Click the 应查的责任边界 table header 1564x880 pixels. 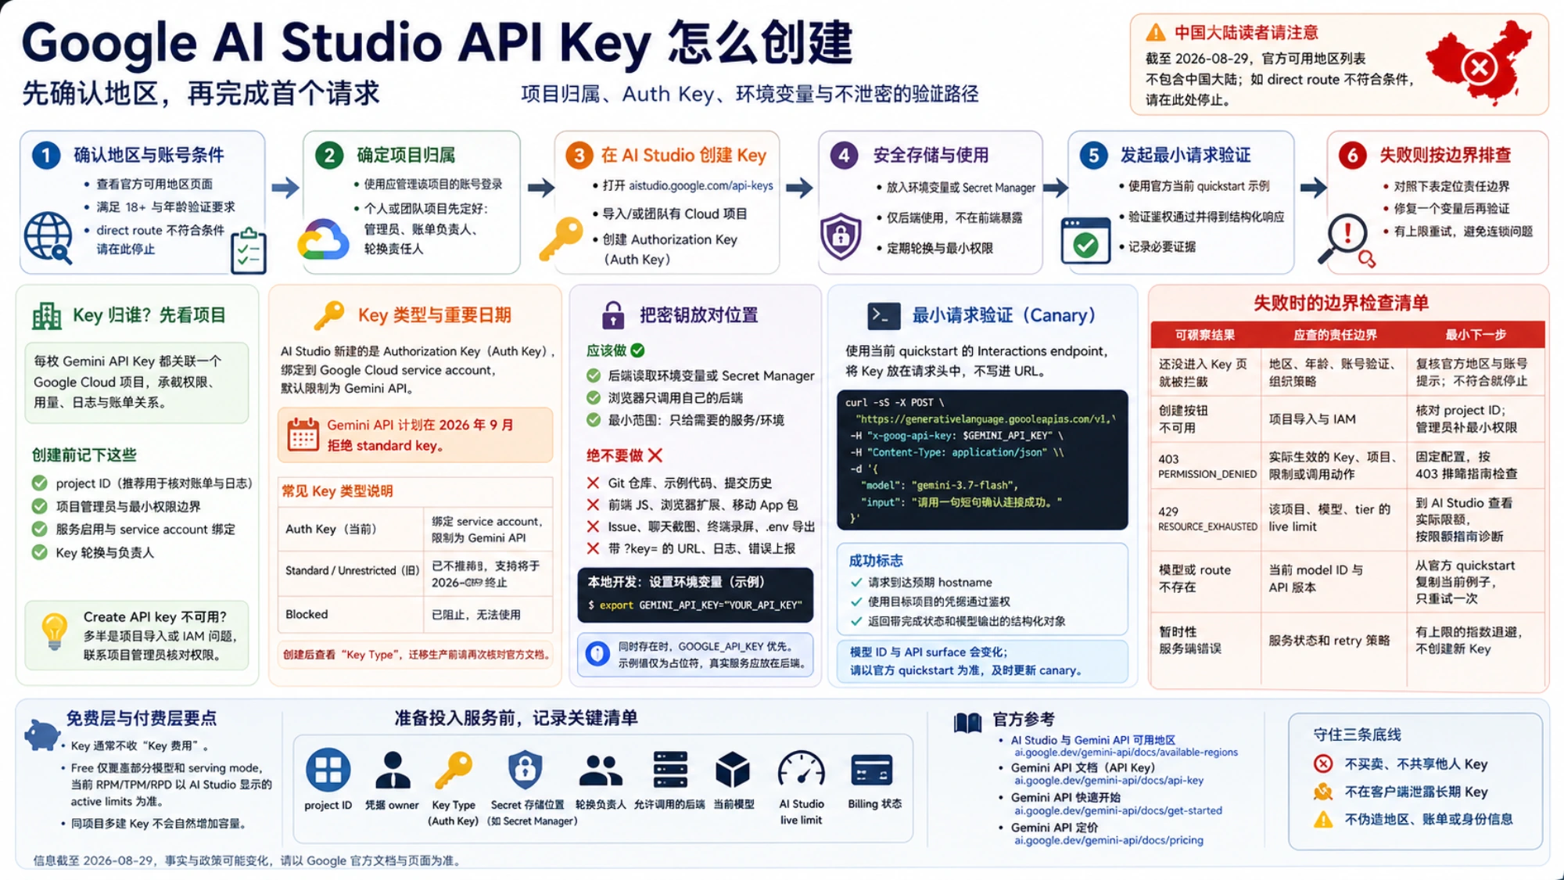pyautogui.click(x=1334, y=335)
